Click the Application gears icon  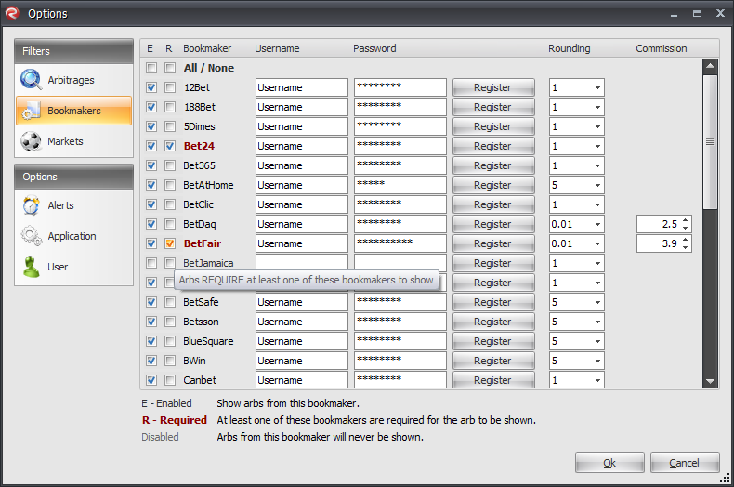[31, 236]
